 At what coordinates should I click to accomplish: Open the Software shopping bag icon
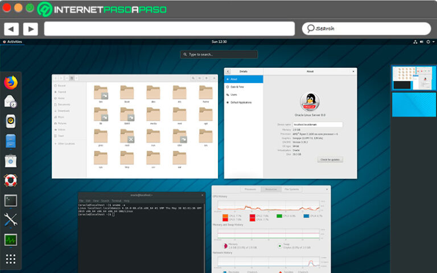click(x=11, y=161)
